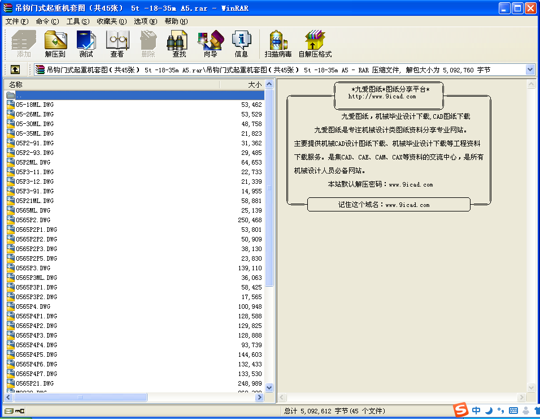This screenshot has width=540, height=419.
Task: Open the View (查看) file tool
Action: (117, 44)
